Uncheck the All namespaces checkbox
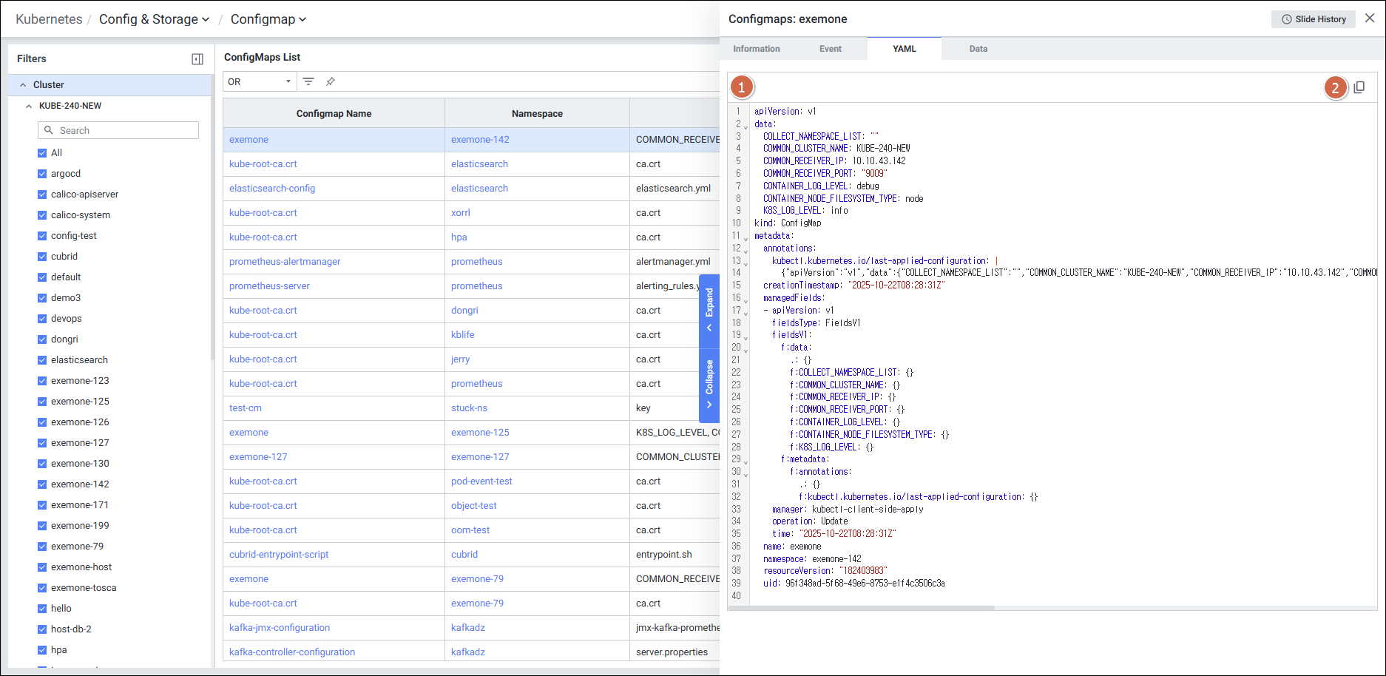Viewport: 1386px width, 676px height. (42, 153)
